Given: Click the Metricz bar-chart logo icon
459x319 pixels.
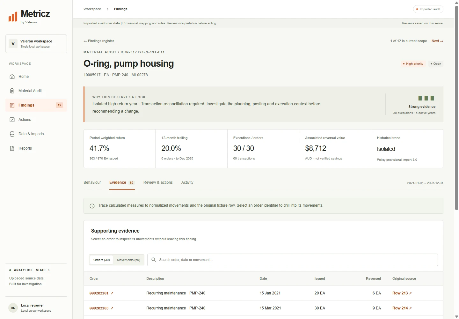Looking at the screenshot, I should pos(13,17).
